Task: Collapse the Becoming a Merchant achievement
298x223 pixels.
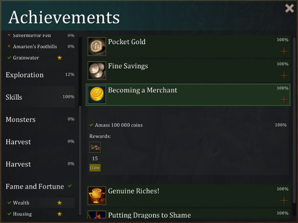Action: coord(284,100)
